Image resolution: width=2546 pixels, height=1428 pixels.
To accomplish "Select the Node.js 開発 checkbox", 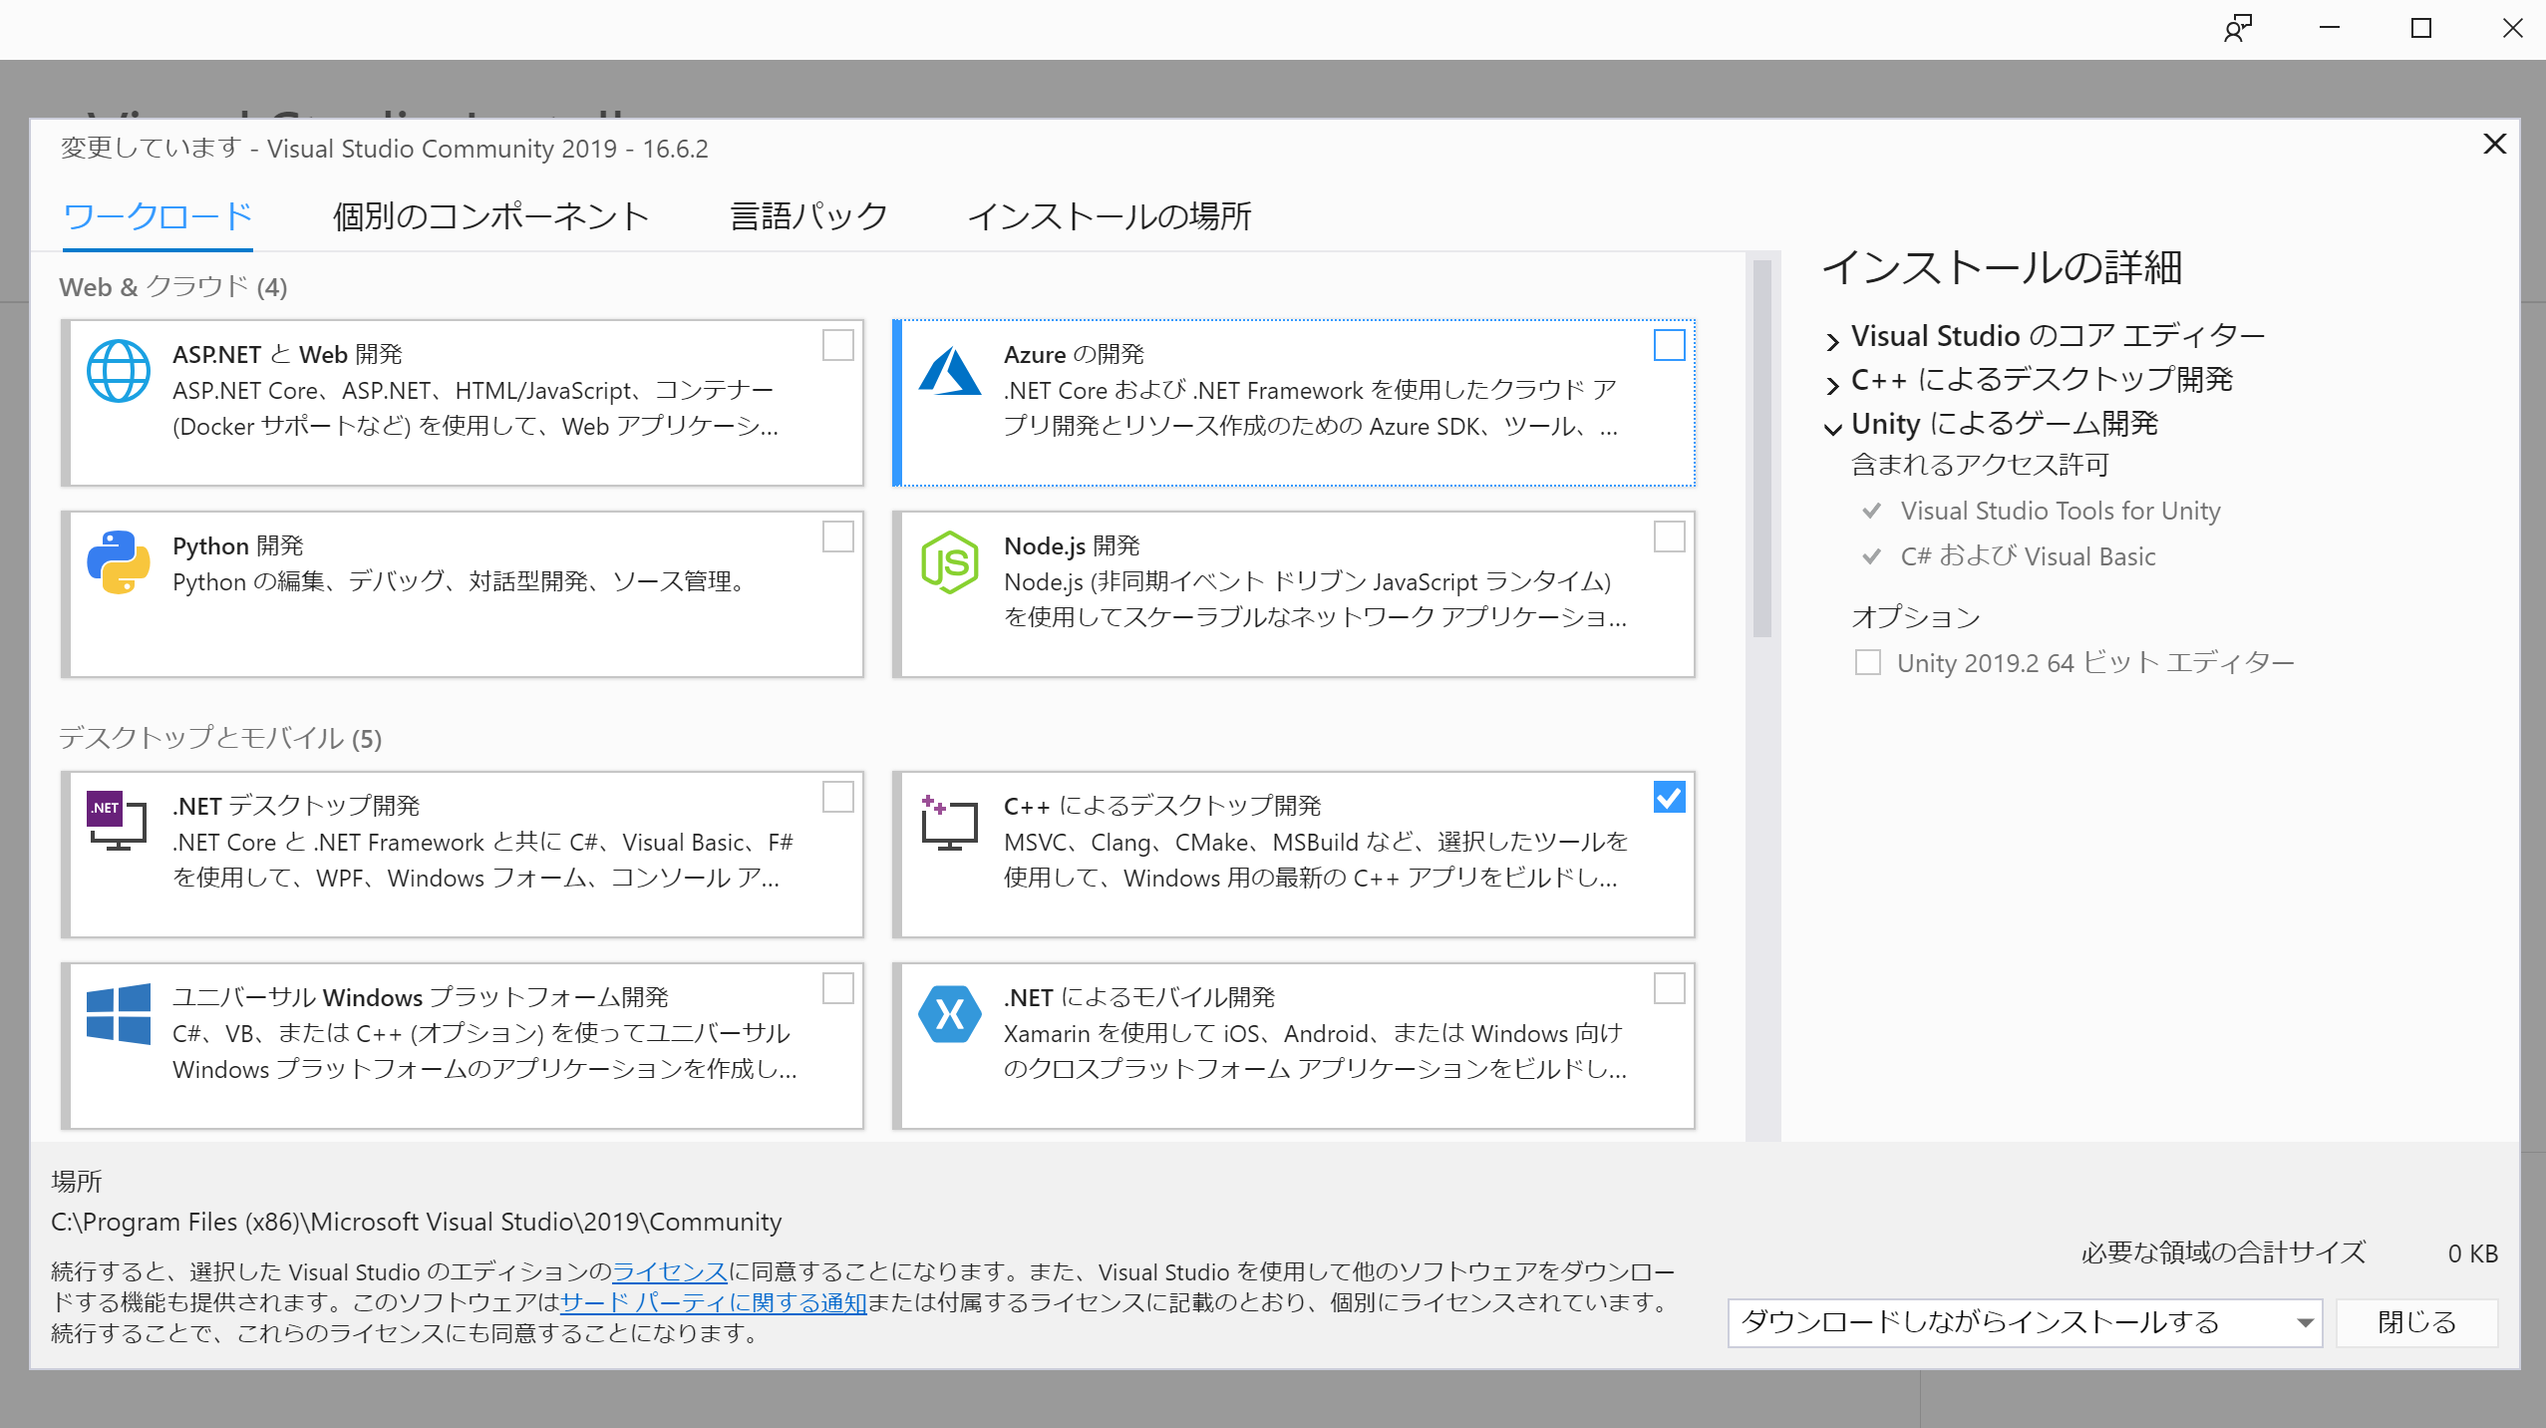I will coord(1669,536).
